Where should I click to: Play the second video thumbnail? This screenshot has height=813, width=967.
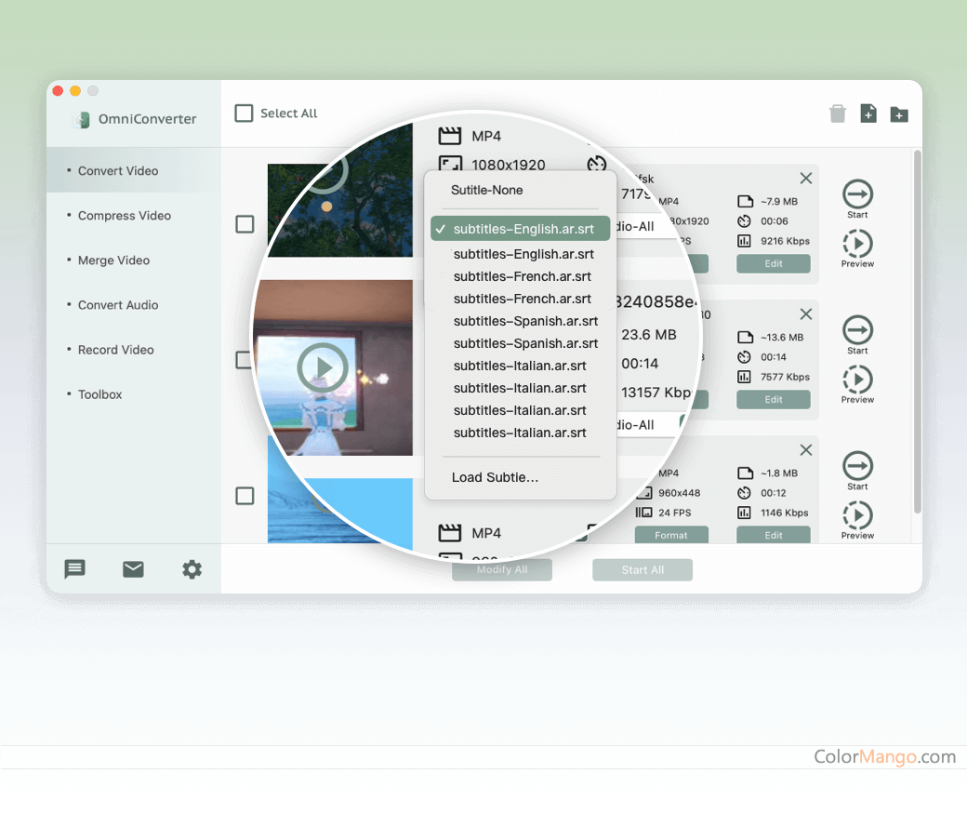[324, 368]
